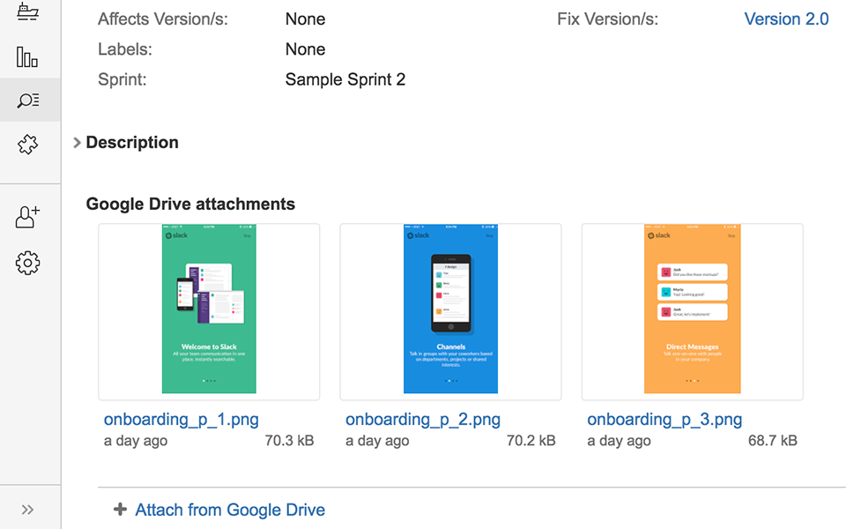
Task: Open project settings gear icon
Action: coord(28,262)
